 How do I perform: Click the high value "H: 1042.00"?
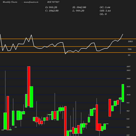click(x=79, y=7)
